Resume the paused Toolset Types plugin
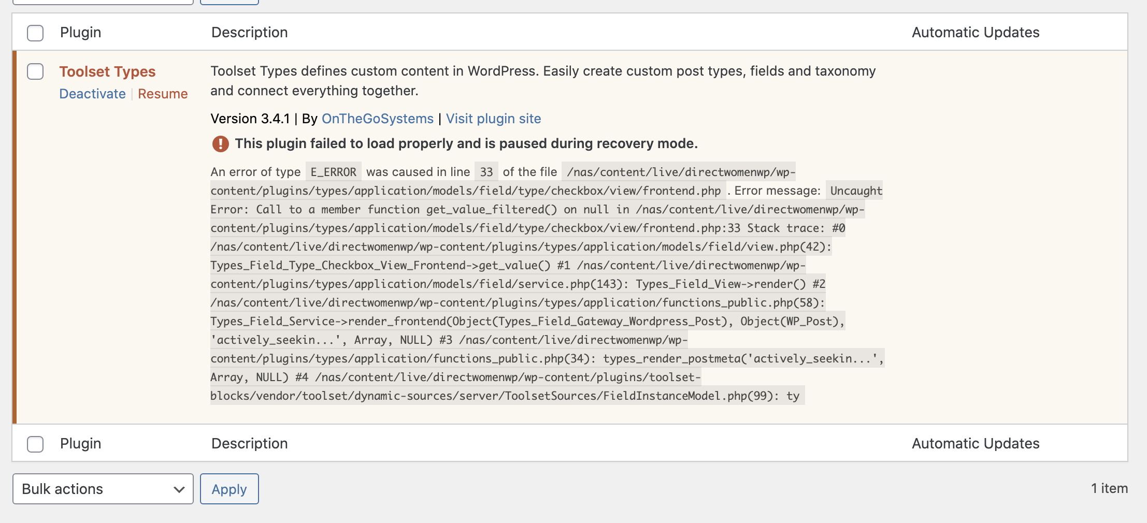Image resolution: width=1147 pixels, height=523 pixels. 163,94
